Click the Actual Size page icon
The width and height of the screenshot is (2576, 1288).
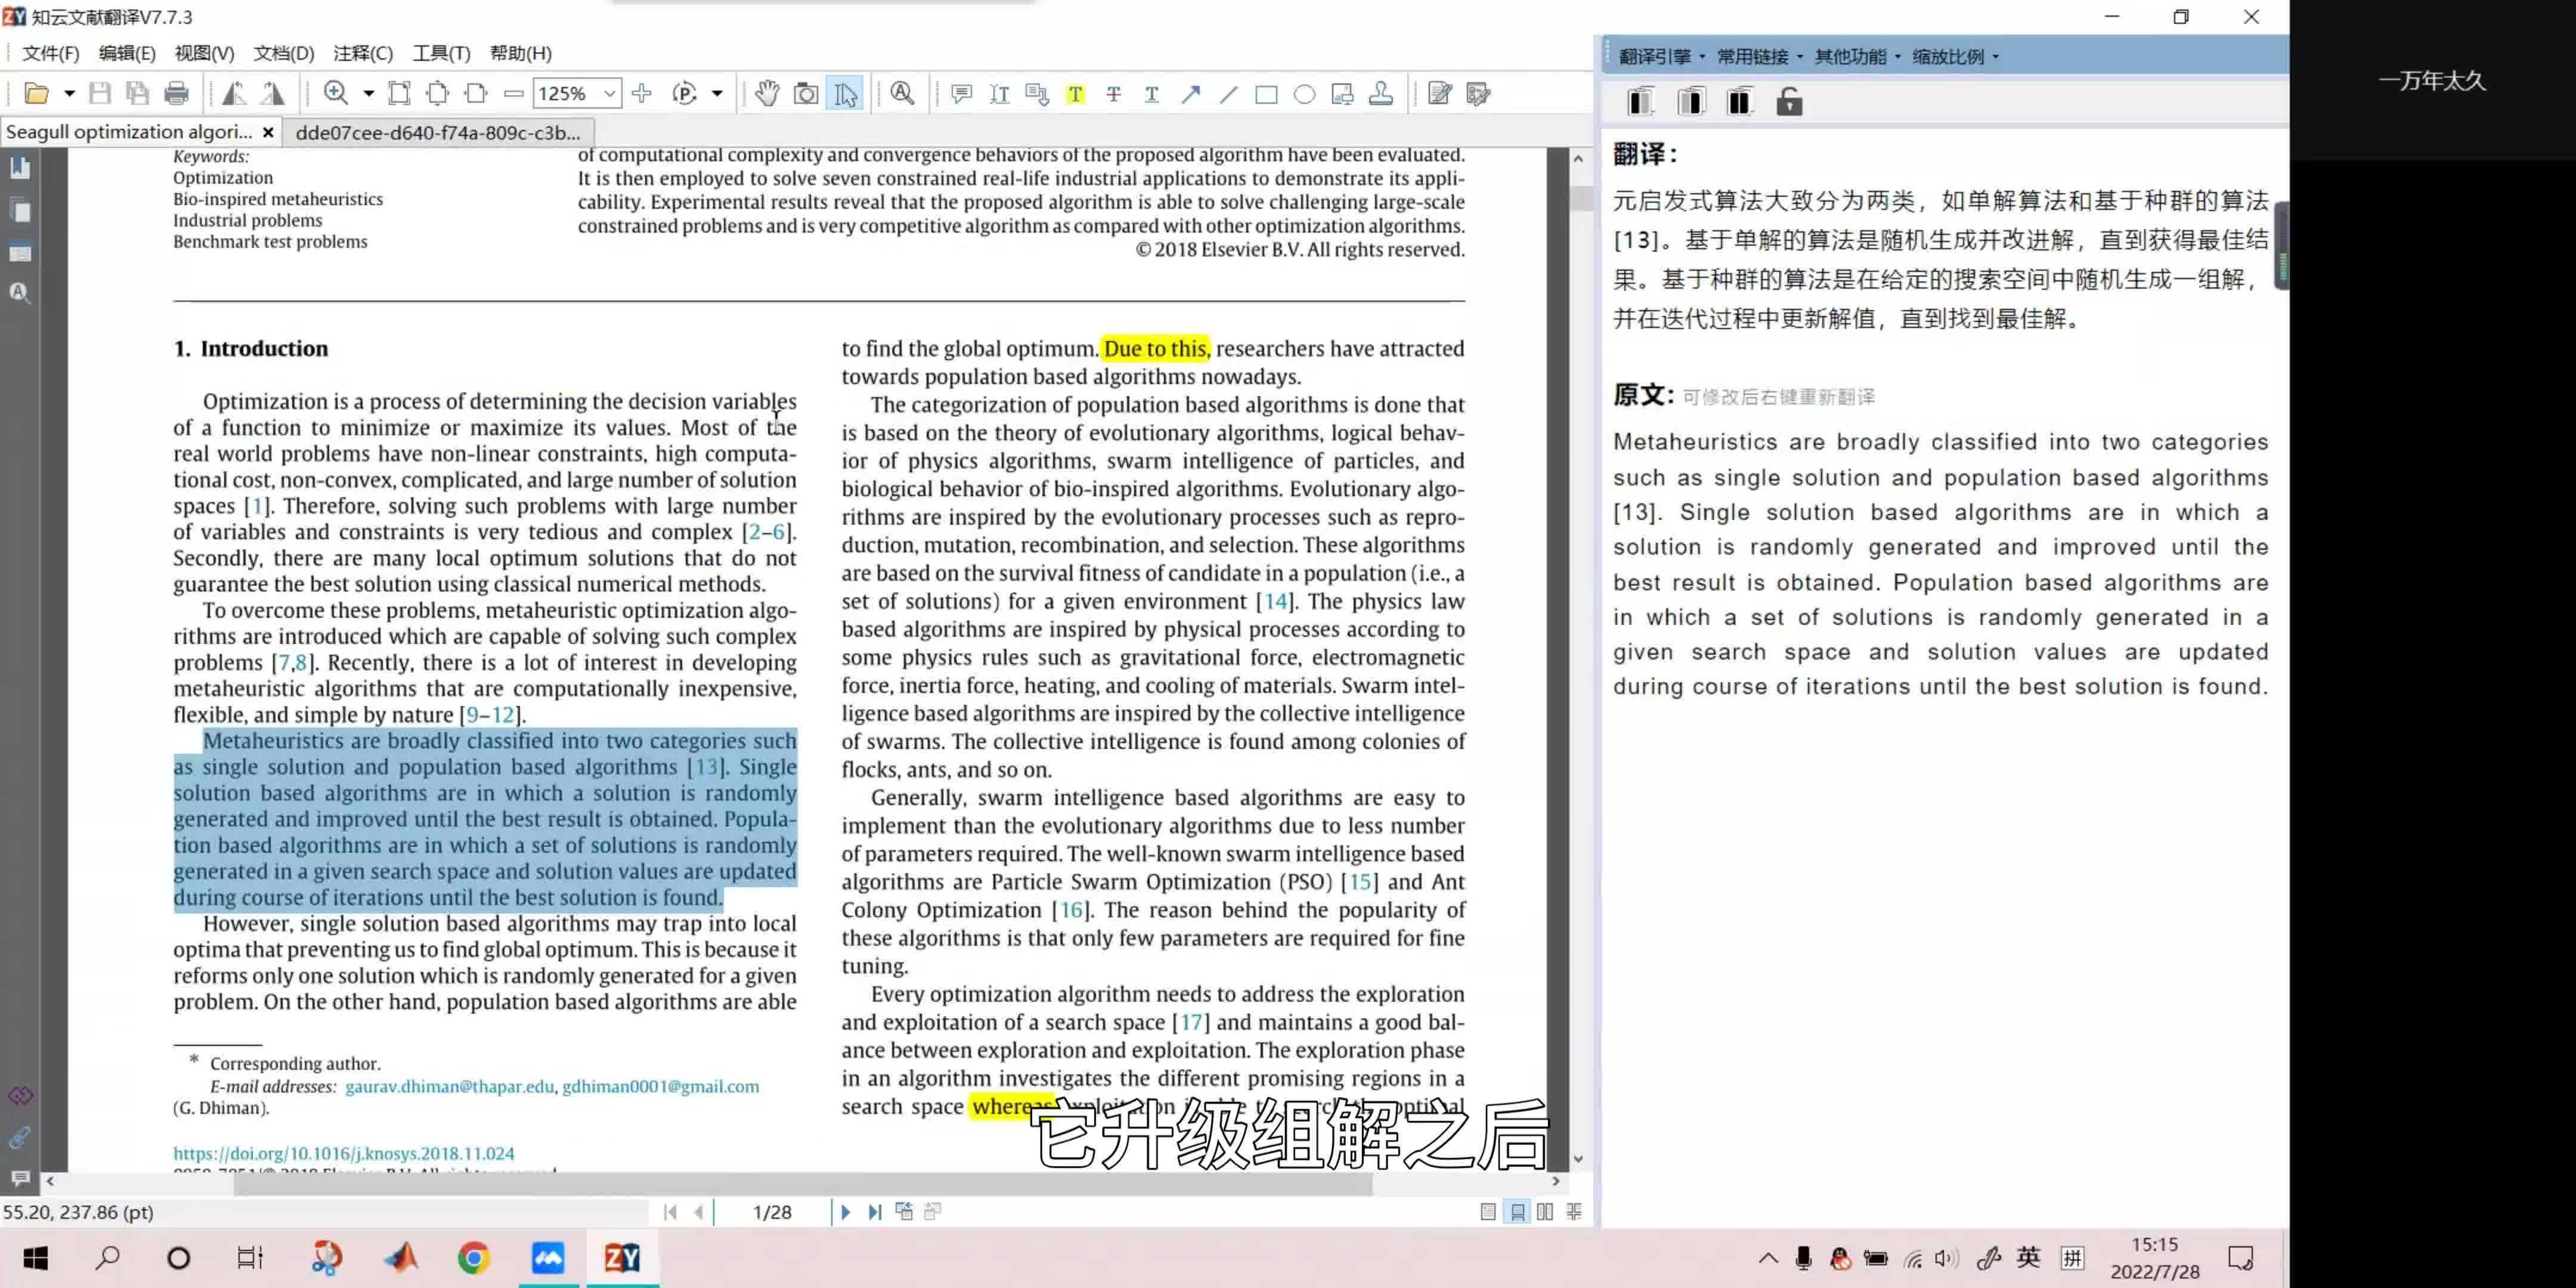[x=399, y=94]
